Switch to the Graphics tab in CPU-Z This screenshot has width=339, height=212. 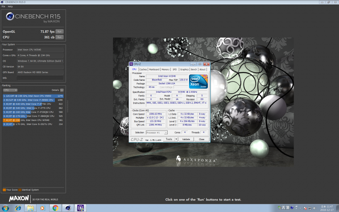(x=184, y=70)
